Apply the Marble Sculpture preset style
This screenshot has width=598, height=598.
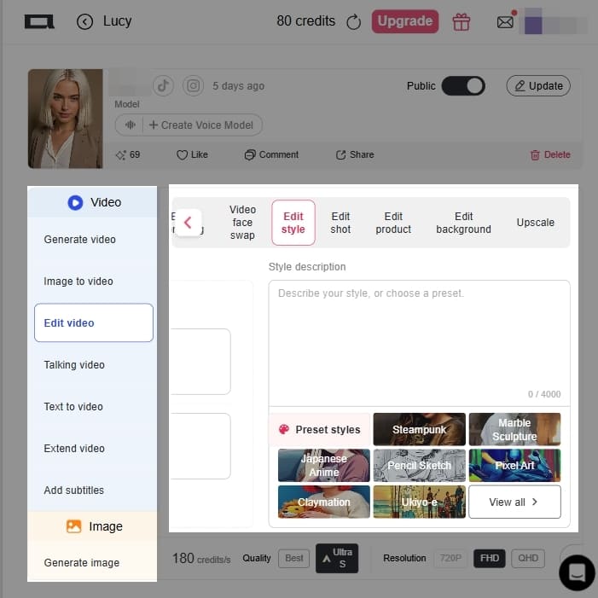point(514,429)
